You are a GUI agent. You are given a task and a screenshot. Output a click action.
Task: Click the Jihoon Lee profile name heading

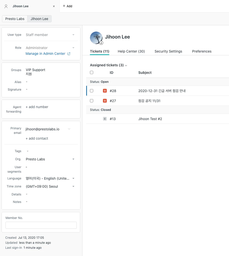(117, 37)
